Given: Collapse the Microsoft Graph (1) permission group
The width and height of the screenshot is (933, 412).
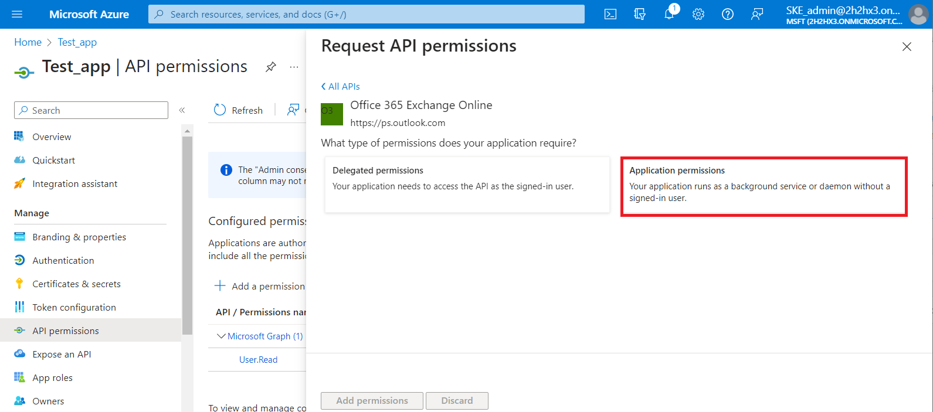Looking at the screenshot, I should click(222, 336).
